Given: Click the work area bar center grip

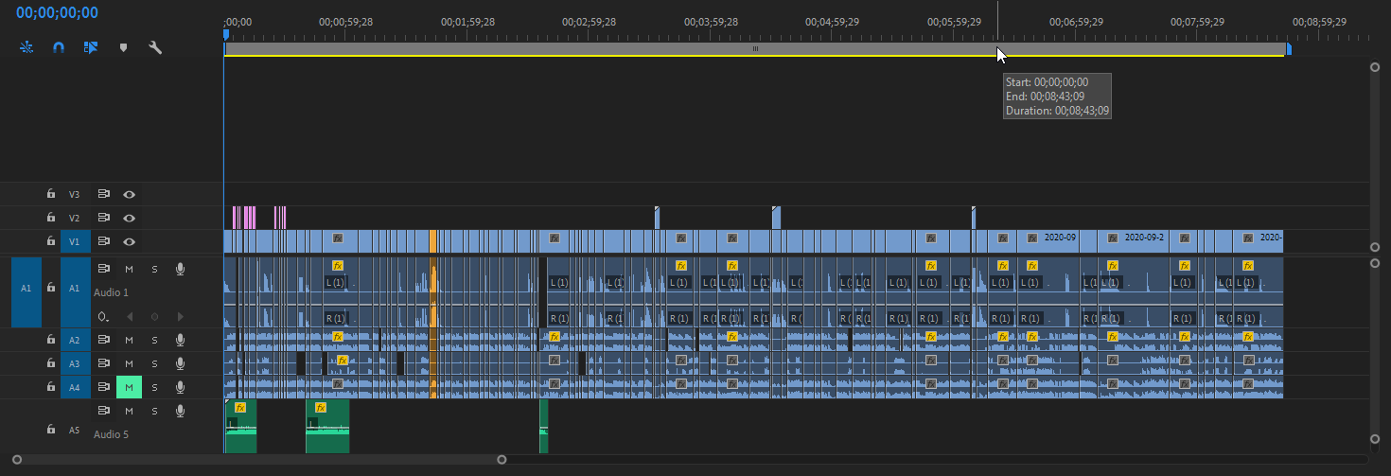Looking at the screenshot, I should 755,48.
